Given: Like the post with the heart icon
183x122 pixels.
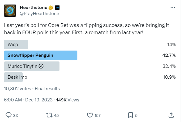Looking at the screenshot, I should [90, 115].
